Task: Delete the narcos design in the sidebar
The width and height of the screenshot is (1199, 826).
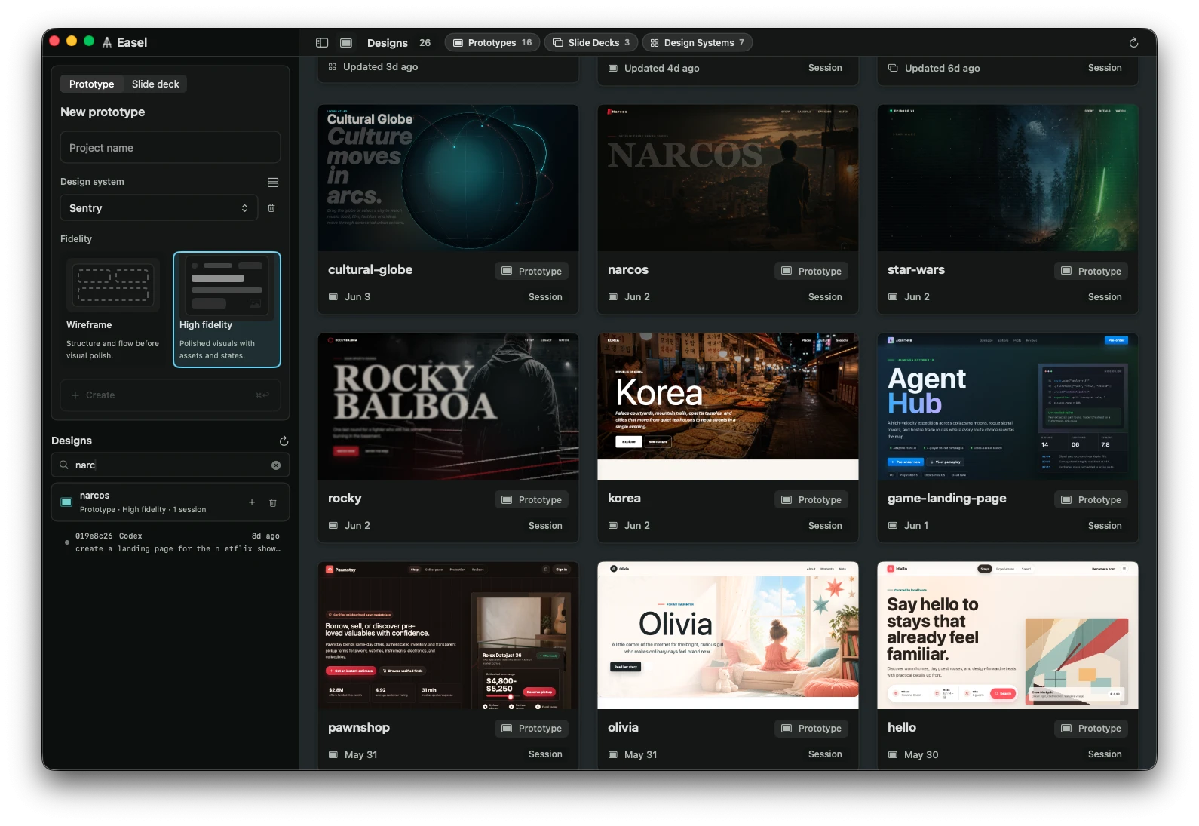Action: (273, 502)
